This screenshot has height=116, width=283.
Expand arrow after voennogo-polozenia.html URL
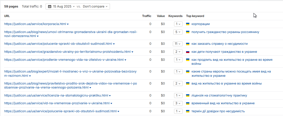(90, 88)
